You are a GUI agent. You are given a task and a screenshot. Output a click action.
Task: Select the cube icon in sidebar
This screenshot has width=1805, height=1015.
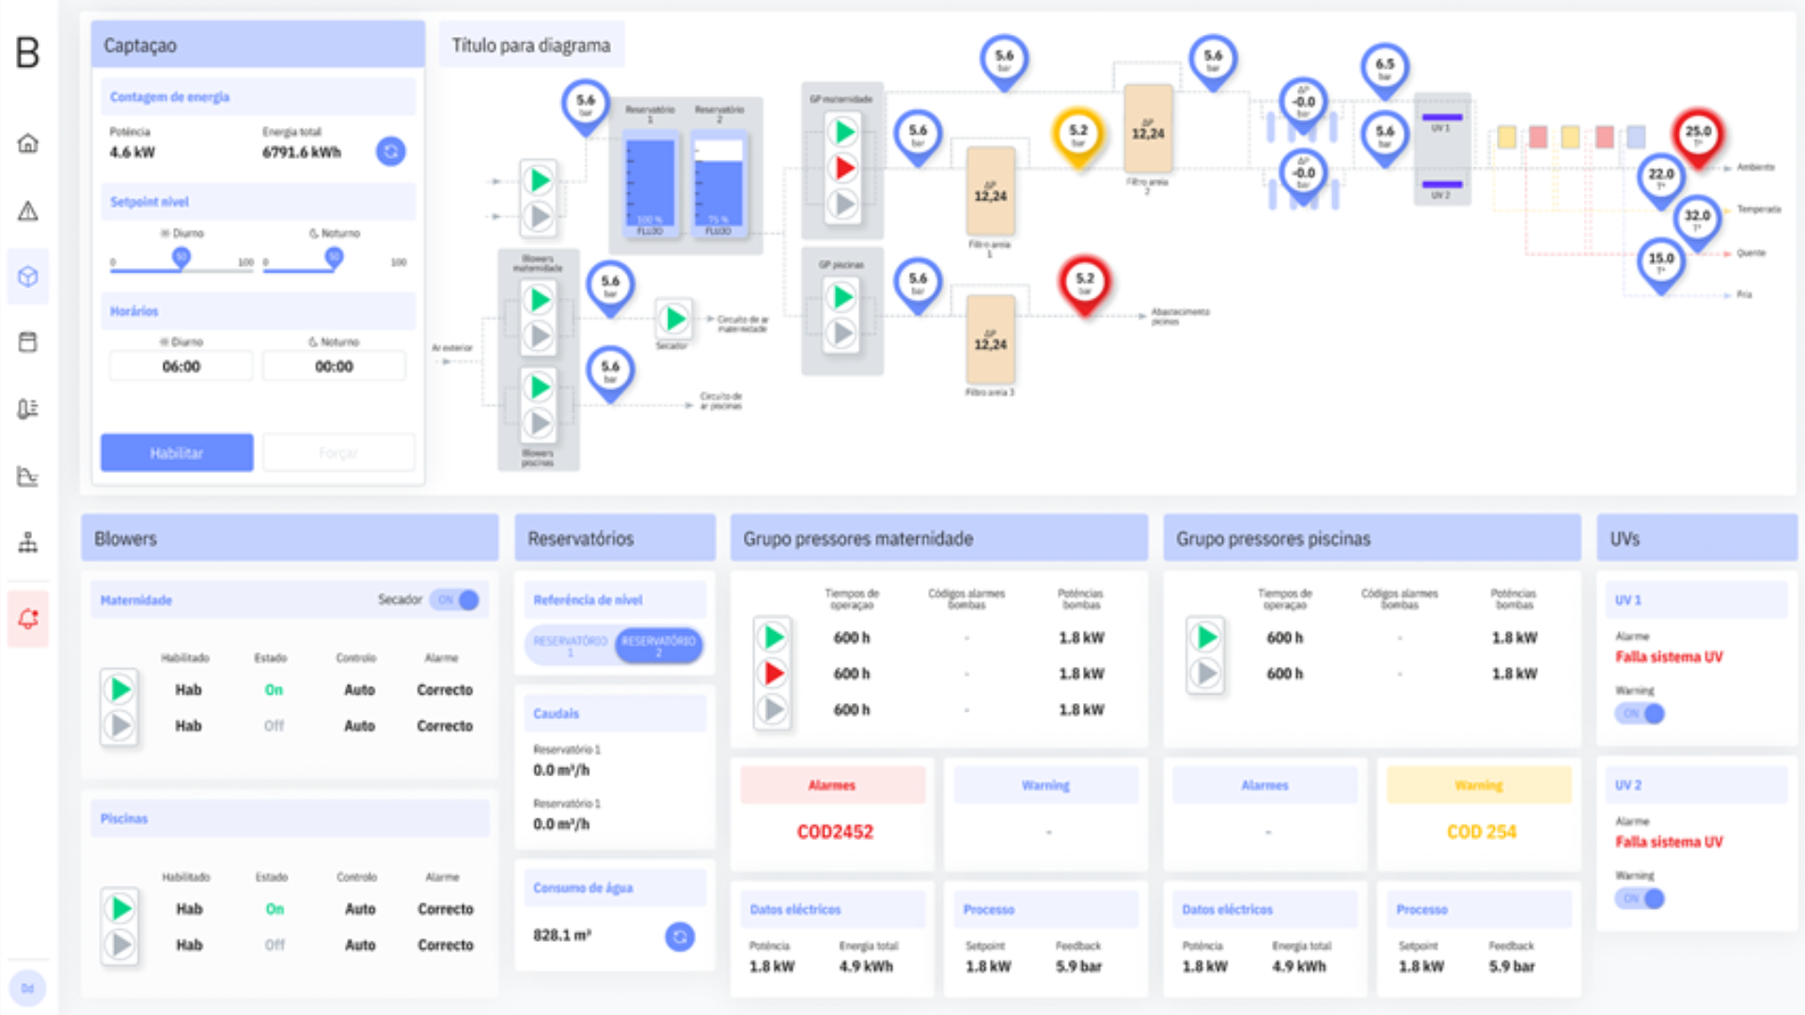tap(28, 276)
